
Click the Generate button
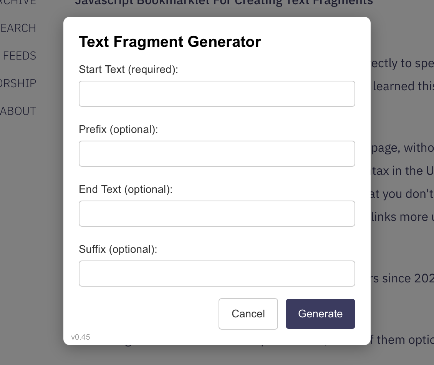320,314
